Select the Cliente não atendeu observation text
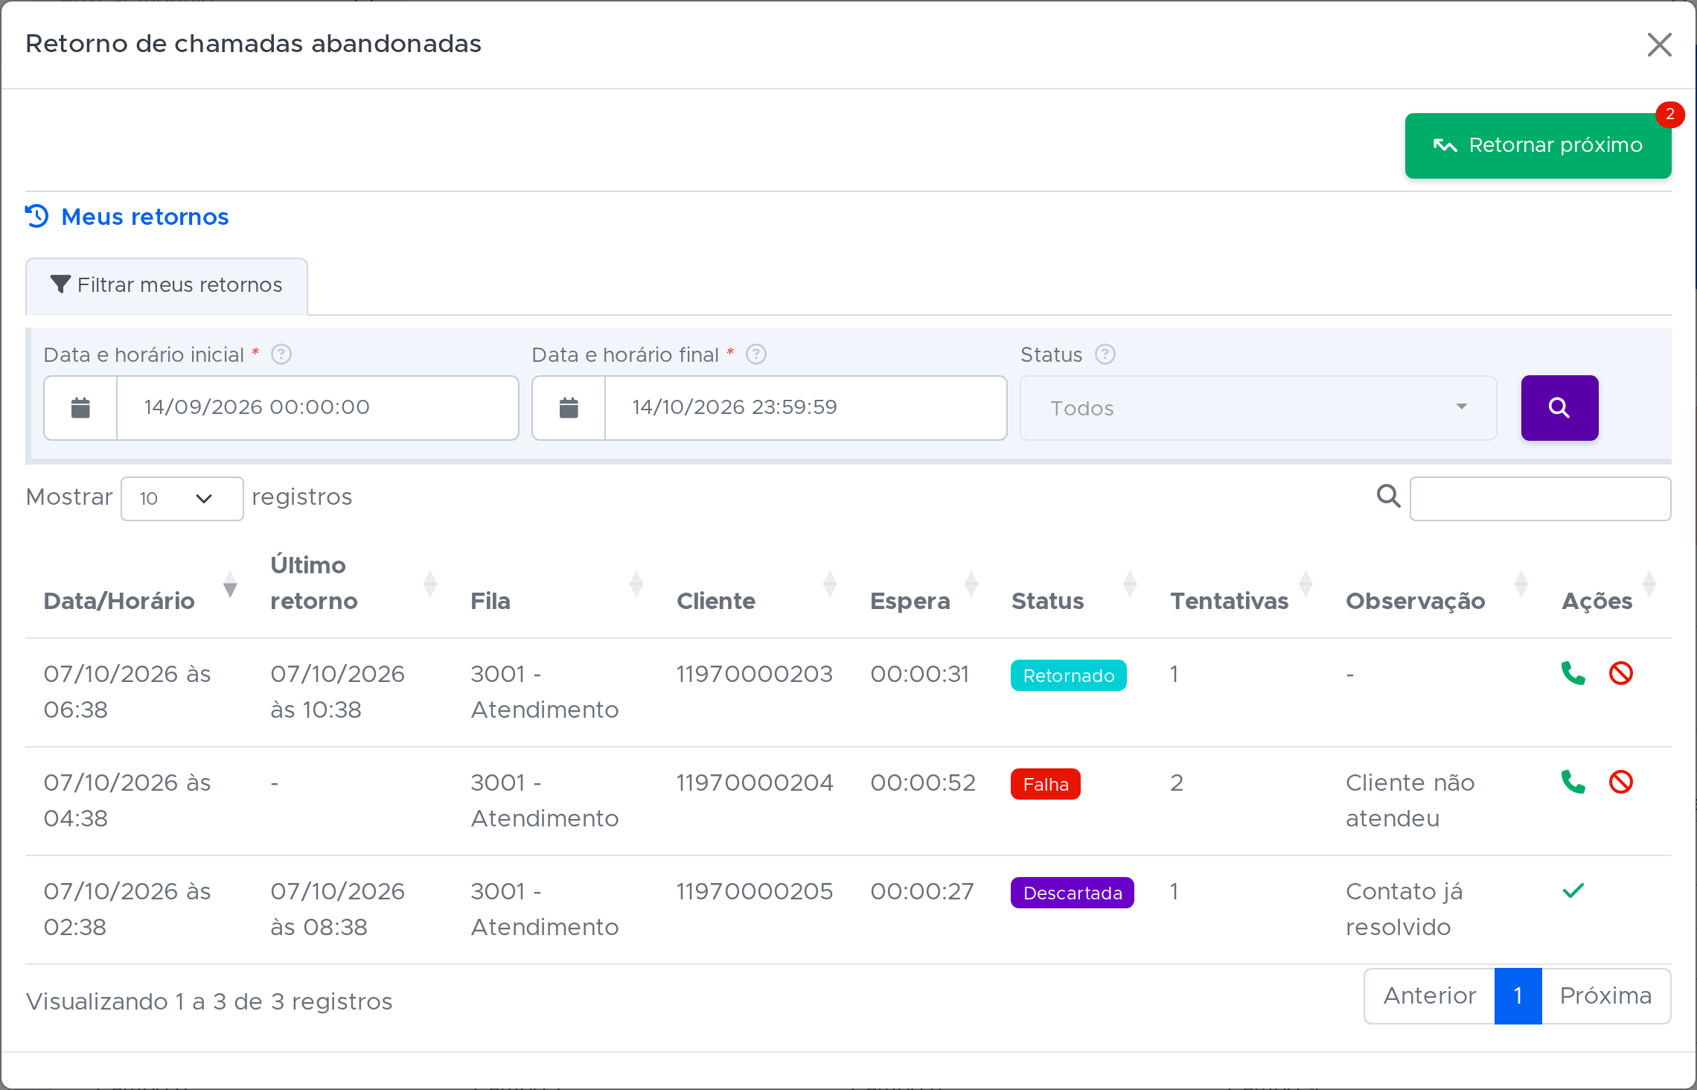This screenshot has width=1697, height=1090. tap(1410, 800)
